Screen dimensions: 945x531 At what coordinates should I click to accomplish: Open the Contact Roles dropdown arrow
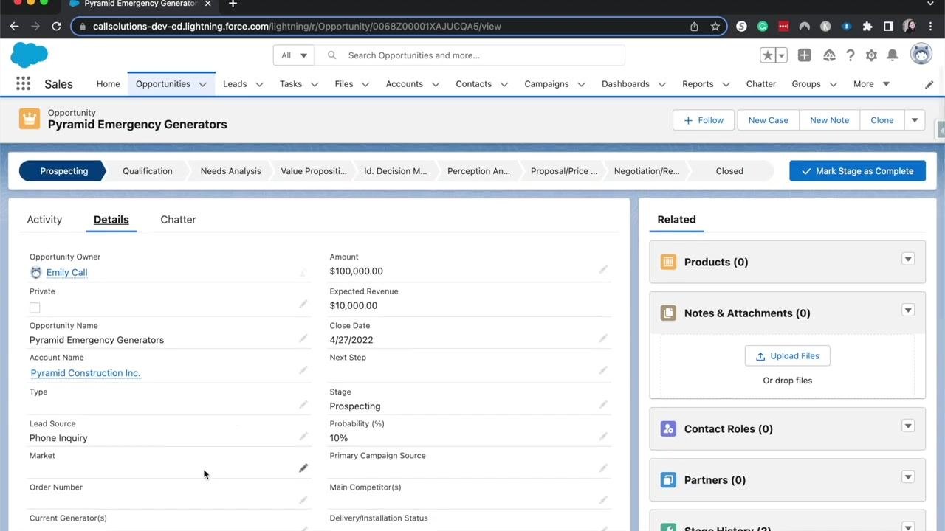point(908,426)
